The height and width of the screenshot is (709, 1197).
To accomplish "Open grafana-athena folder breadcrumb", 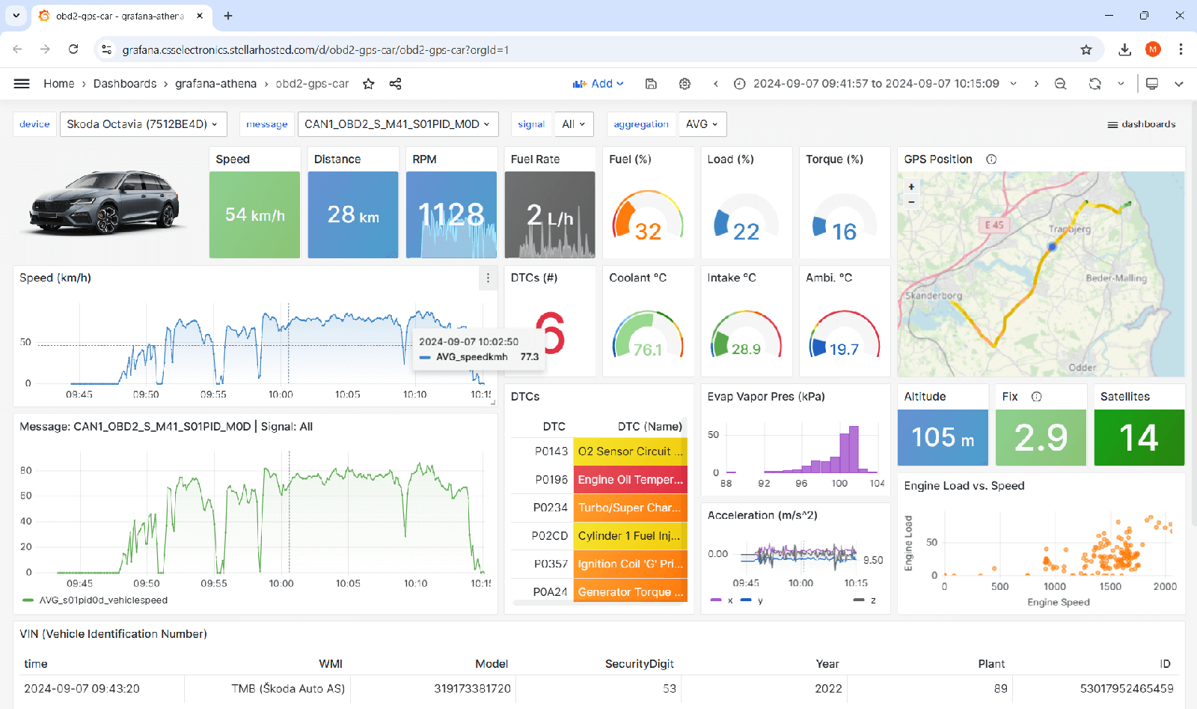I will pyautogui.click(x=215, y=84).
